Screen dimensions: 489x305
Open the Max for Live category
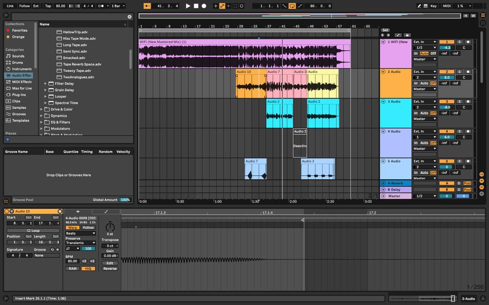click(x=19, y=88)
